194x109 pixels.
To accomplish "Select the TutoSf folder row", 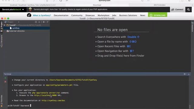I will pyautogui.click(x=27, y=25).
